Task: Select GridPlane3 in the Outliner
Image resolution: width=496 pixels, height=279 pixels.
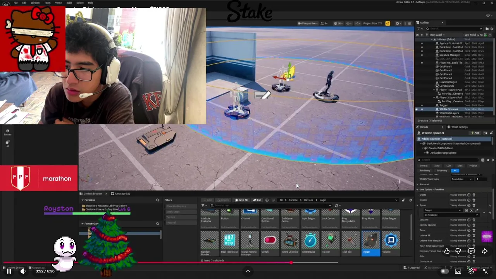Action: (x=446, y=74)
